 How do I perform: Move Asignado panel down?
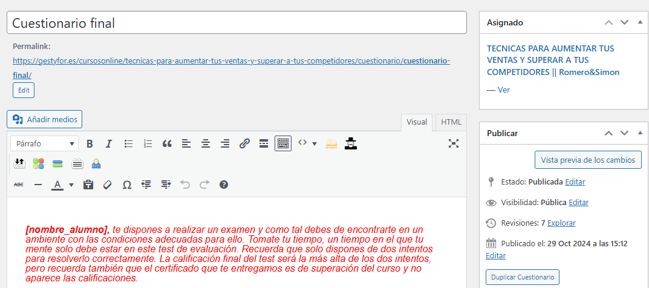tap(624, 22)
